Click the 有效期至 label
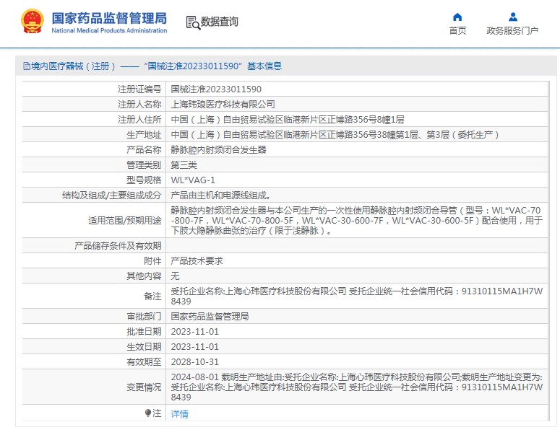Screen dimensions: 560x435 tap(144, 362)
